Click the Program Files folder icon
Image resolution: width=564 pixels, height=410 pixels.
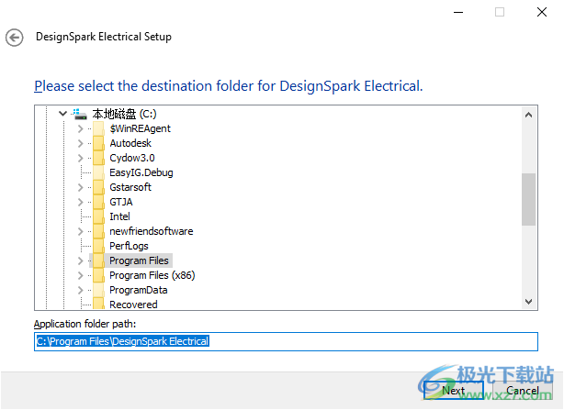tap(98, 260)
